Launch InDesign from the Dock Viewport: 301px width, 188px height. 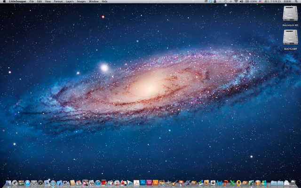[x=149, y=183]
